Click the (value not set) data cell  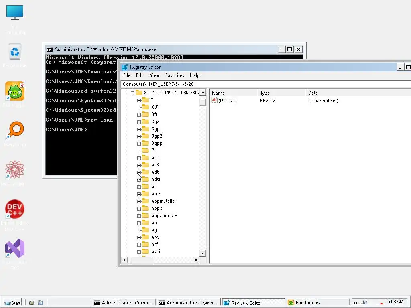[323, 101]
